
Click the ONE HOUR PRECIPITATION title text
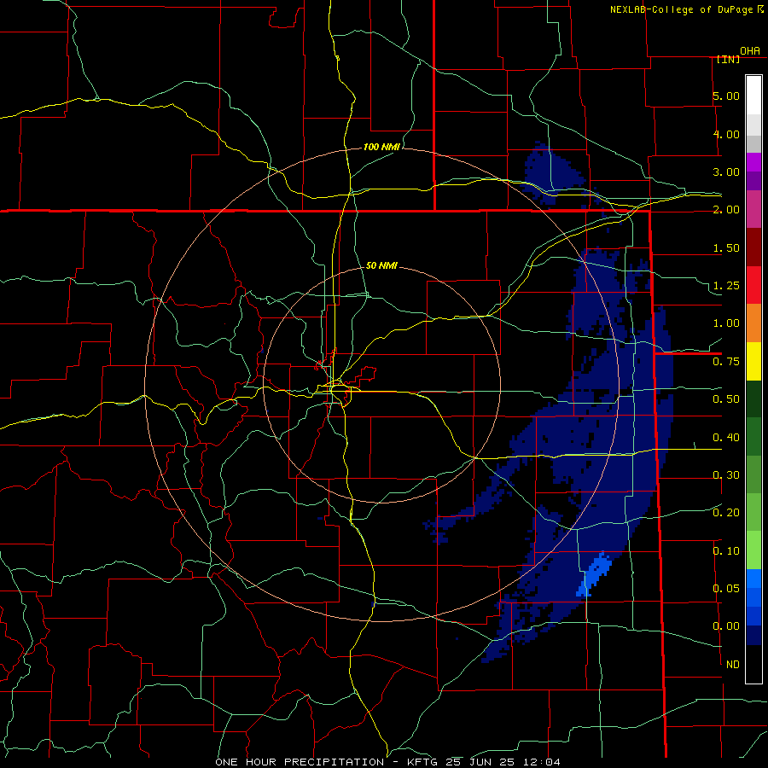300,762
